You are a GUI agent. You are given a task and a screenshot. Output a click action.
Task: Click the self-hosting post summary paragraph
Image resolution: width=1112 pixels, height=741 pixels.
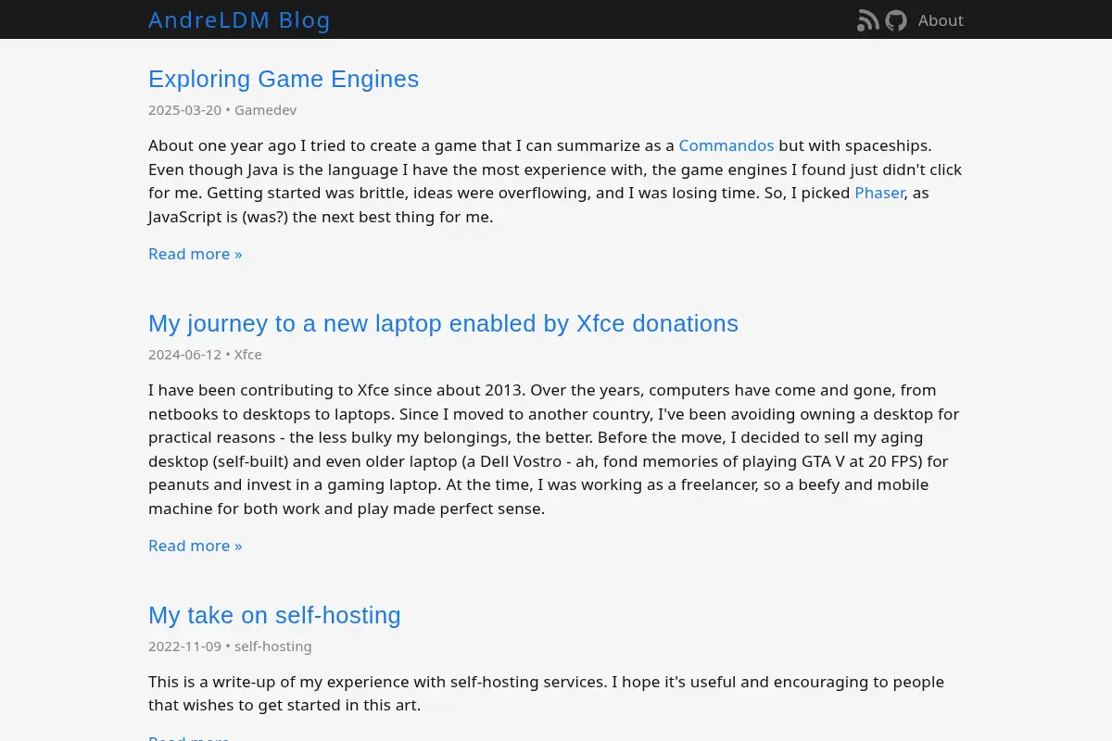pos(546,694)
